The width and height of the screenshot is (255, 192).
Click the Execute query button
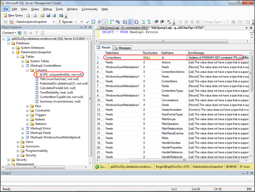click(x=66, y=22)
